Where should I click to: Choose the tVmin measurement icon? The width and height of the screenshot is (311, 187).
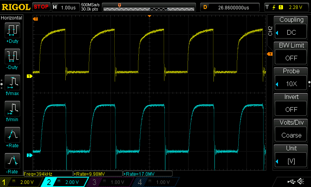[x=12, y=109]
